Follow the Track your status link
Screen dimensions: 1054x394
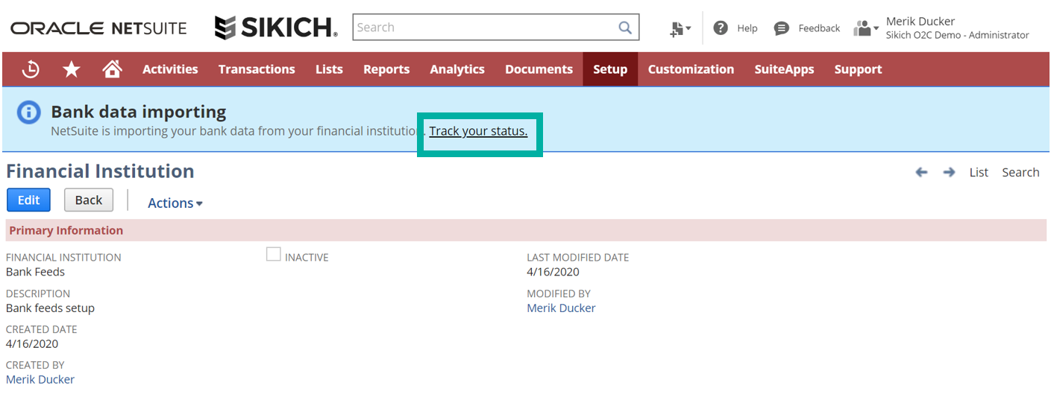(478, 131)
